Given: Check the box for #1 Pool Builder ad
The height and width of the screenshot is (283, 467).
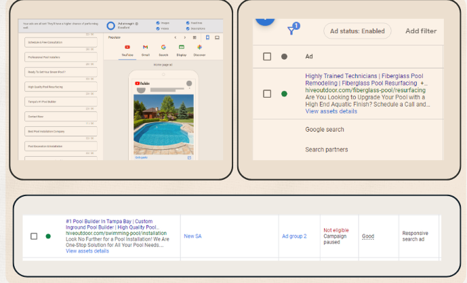Looking at the screenshot, I should [34, 236].
